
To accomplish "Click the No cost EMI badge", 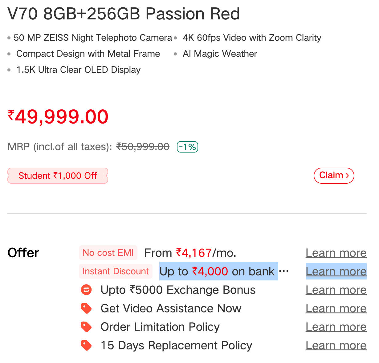I will click(108, 253).
